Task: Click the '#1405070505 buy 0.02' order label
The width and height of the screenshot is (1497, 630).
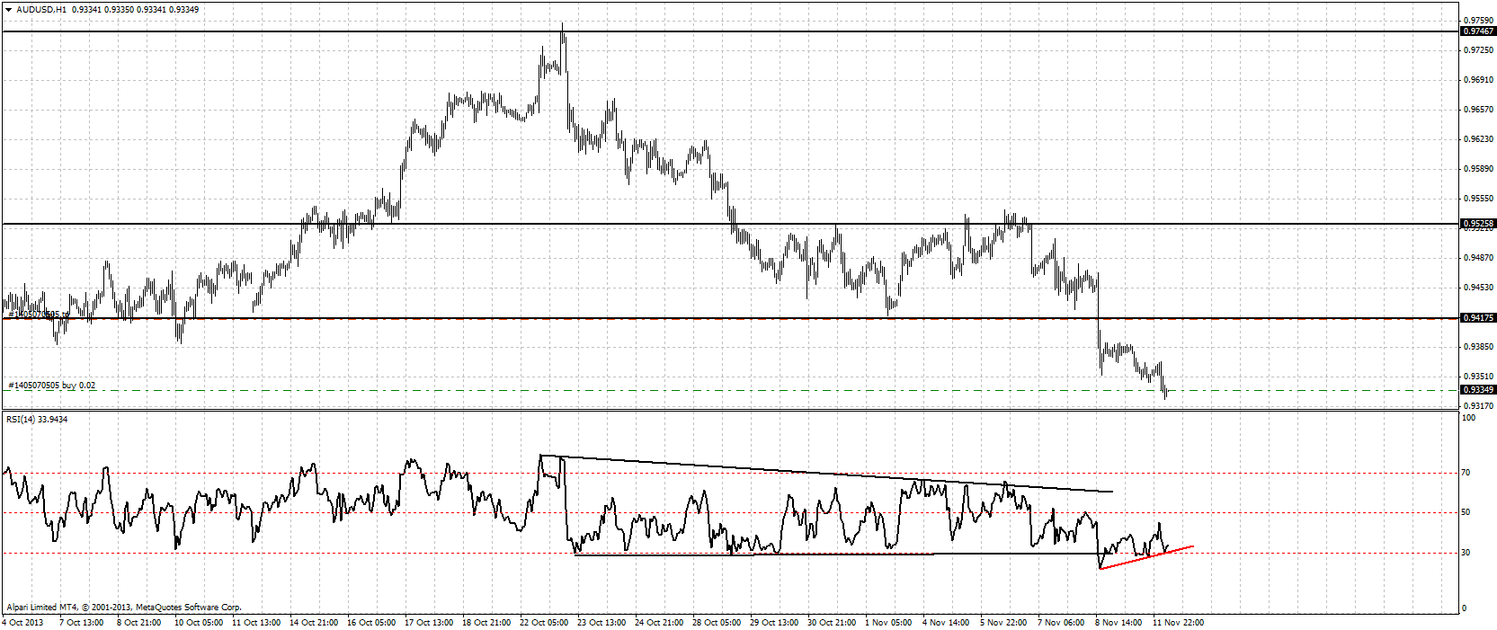Action: pos(51,386)
